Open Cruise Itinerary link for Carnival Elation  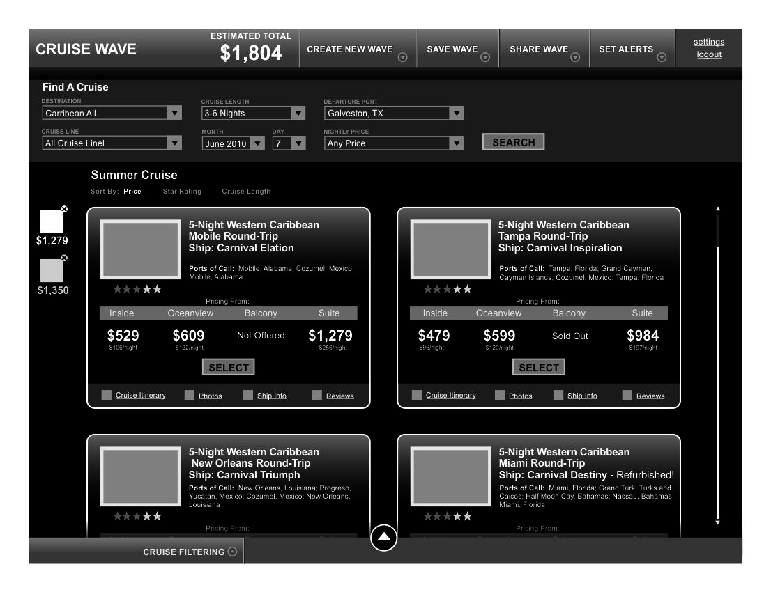(141, 395)
